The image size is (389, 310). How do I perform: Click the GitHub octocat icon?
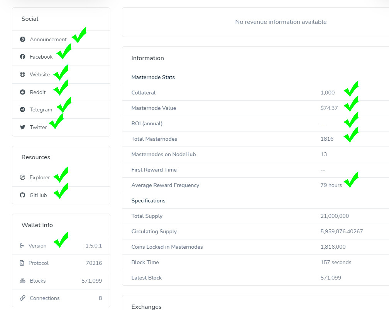(x=22, y=195)
